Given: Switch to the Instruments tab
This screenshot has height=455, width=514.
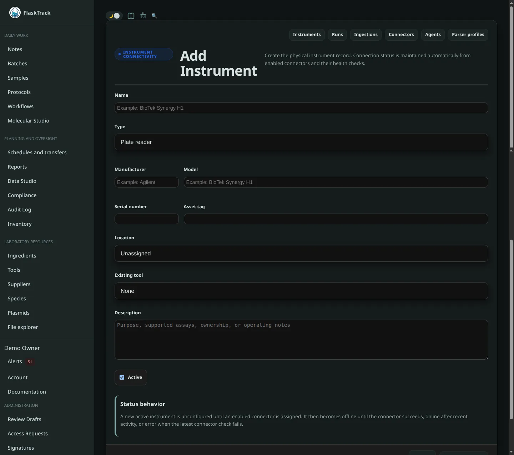Looking at the screenshot, I should pos(307,35).
